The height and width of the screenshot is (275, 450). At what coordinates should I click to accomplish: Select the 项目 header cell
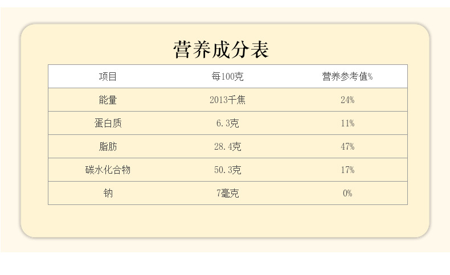pos(108,77)
